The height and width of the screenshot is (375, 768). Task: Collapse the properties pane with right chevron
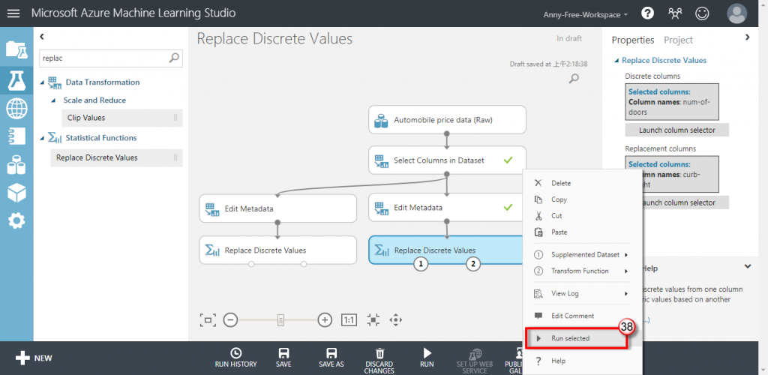(748, 37)
